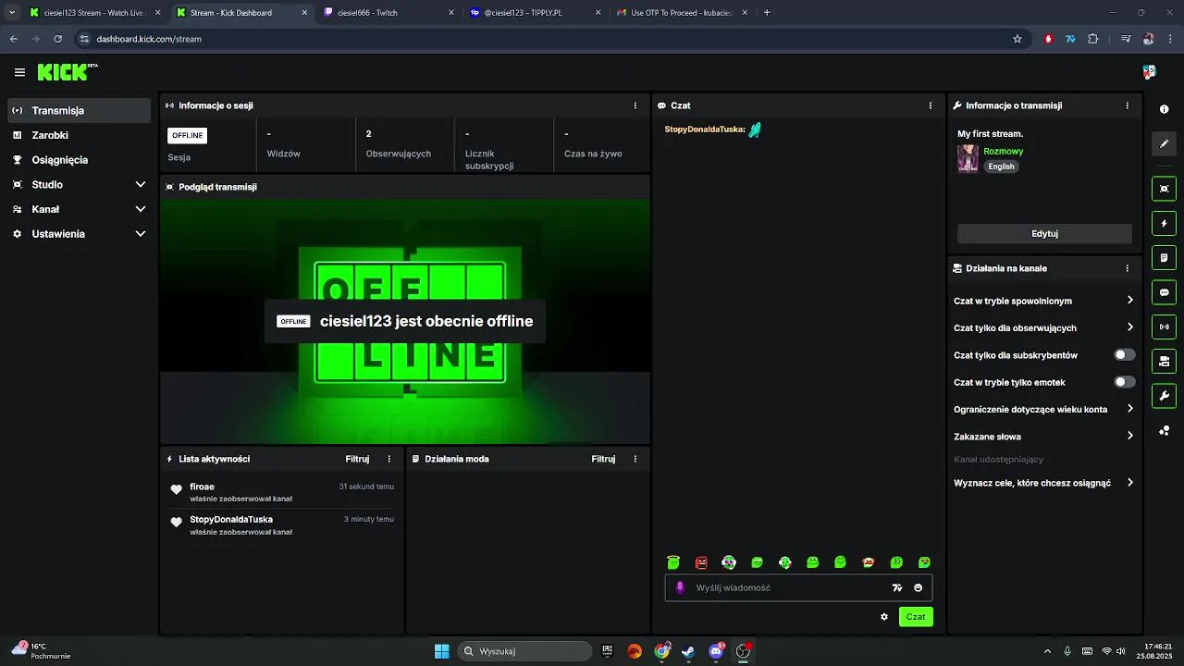Click the user avatar in the top right

coord(1149,72)
